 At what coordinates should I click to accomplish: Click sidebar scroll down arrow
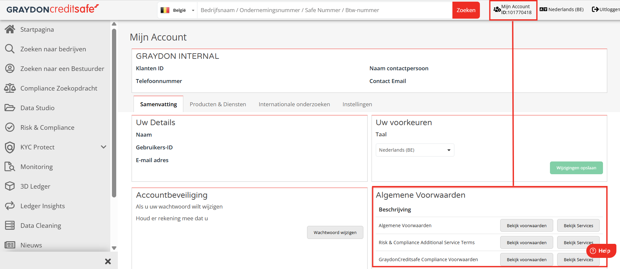[x=114, y=248]
